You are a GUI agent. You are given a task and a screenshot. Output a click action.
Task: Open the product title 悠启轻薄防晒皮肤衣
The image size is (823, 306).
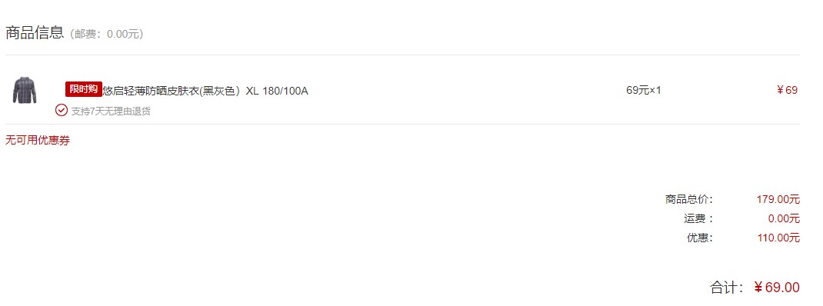tap(152, 91)
